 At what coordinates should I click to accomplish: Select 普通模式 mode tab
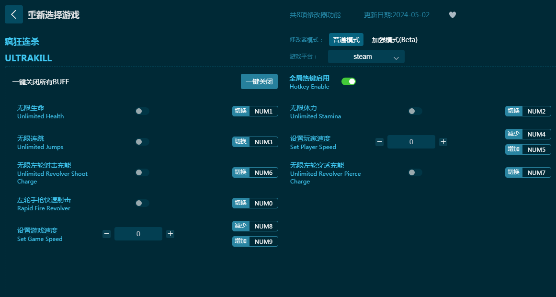[346, 40]
